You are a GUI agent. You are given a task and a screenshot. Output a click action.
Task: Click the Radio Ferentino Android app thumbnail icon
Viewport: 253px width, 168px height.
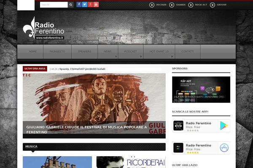(x=178, y=126)
